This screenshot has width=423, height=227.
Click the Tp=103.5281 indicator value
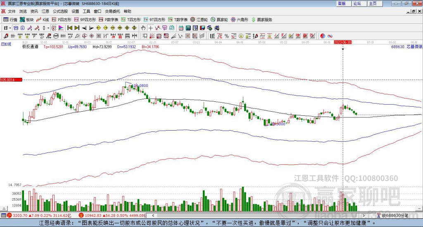(x=53, y=47)
